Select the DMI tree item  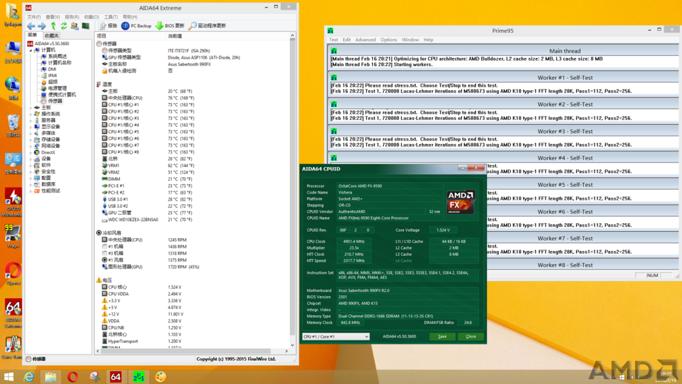click(x=52, y=69)
